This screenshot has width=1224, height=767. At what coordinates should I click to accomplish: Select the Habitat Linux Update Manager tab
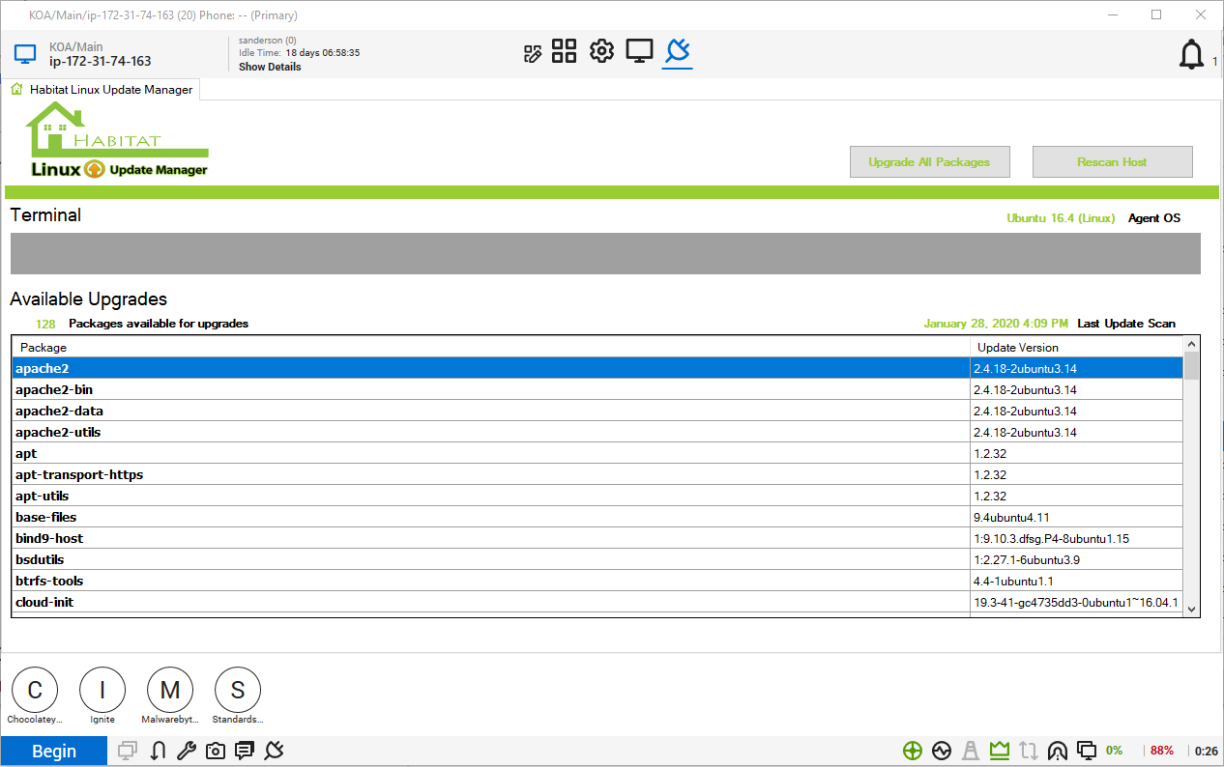point(102,89)
